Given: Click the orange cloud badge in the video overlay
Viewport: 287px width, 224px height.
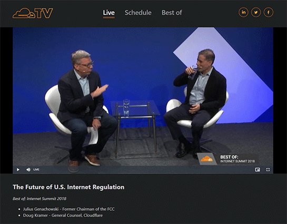Looking at the screenshot, I should coord(206,159).
